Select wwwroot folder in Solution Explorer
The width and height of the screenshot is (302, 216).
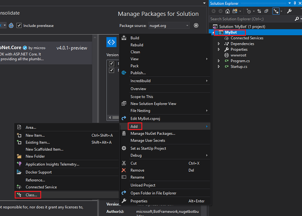(238, 55)
